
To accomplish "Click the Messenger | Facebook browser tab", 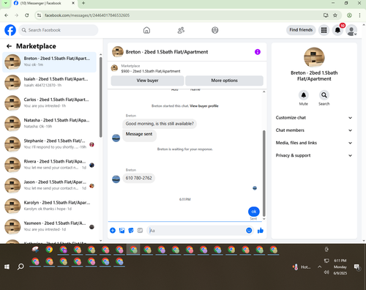I will click(x=44, y=3).
